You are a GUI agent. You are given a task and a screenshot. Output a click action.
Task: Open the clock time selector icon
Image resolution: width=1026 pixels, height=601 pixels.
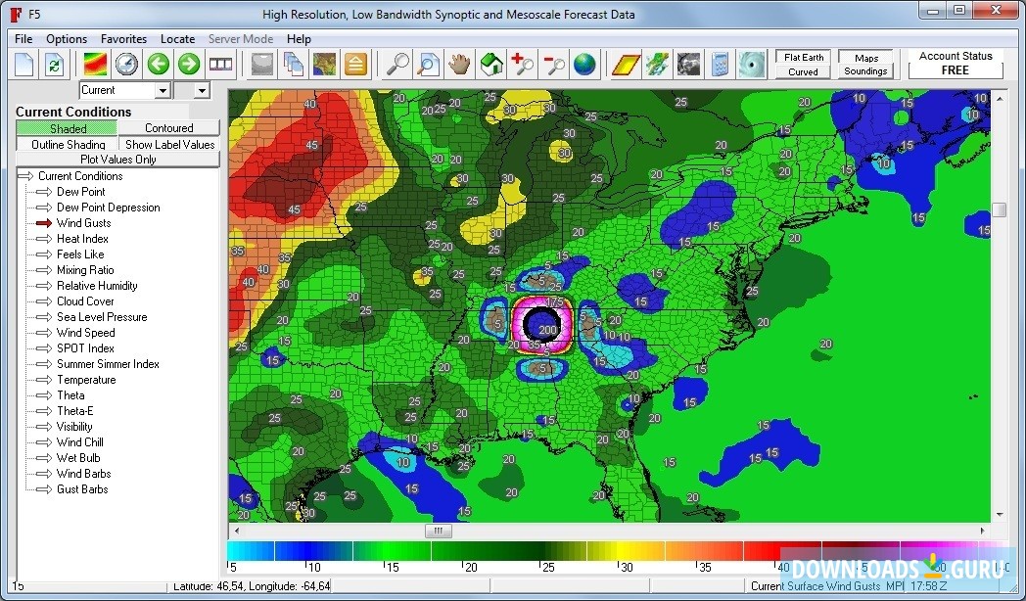click(x=127, y=65)
